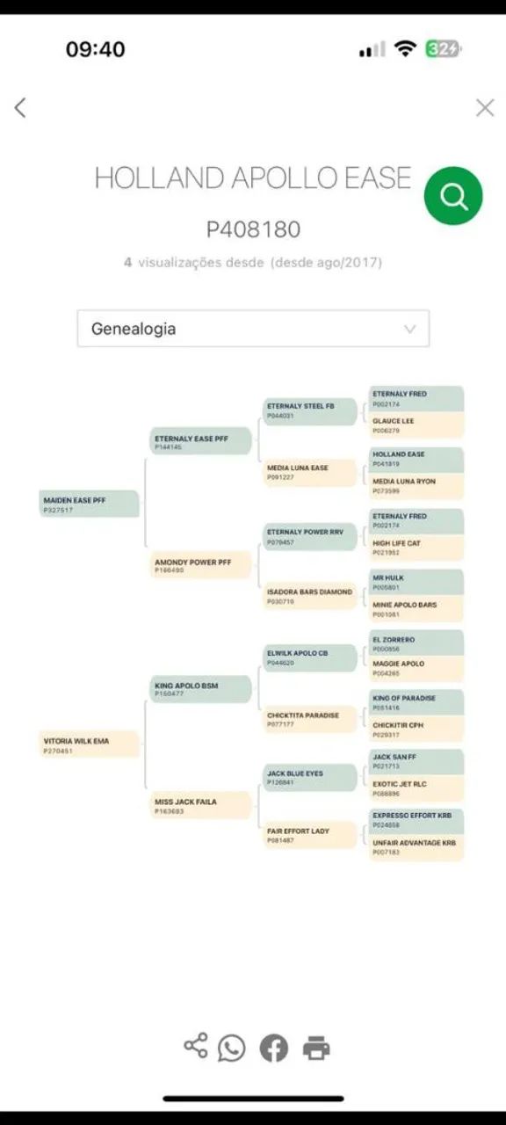
Task: Select VITORIA WILK EMA dam node
Action: point(89,744)
